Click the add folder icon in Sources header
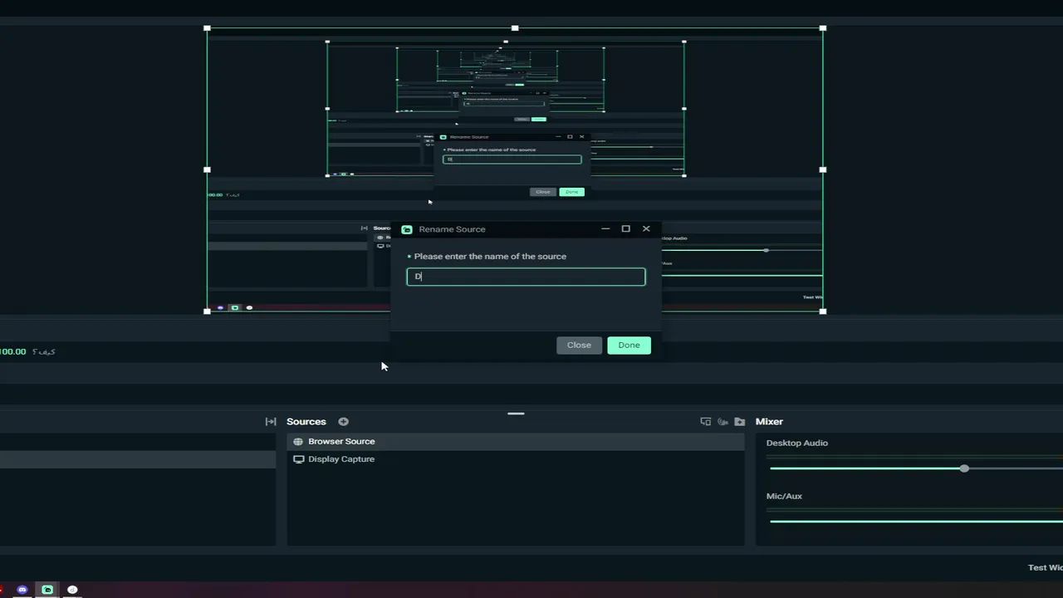 click(739, 421)
